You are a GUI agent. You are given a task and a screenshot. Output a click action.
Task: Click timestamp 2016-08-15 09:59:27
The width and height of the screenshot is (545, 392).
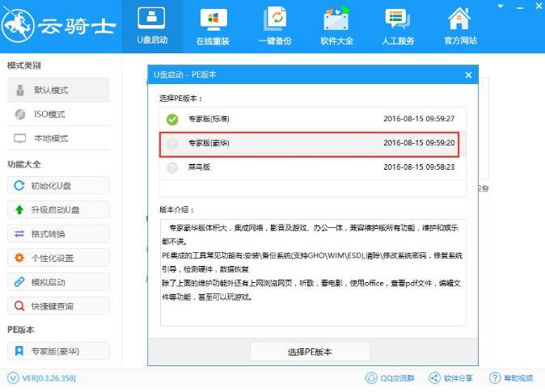click(419, 119)
